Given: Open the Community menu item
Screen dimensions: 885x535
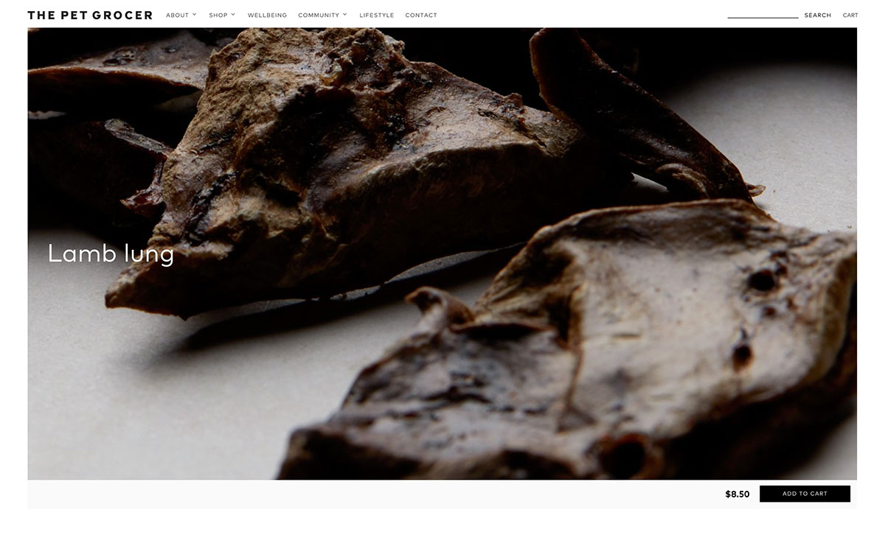Looking at the screenshot, I should (319, 15).
